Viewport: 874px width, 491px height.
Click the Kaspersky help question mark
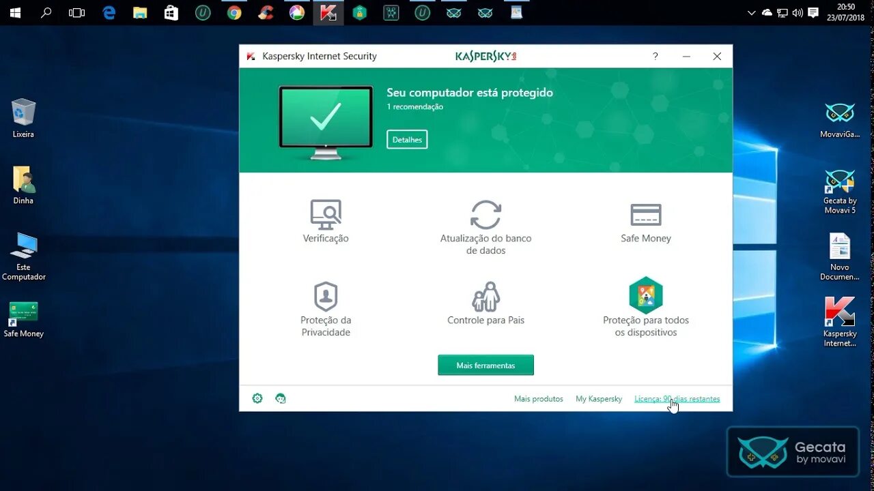(655, 57)
